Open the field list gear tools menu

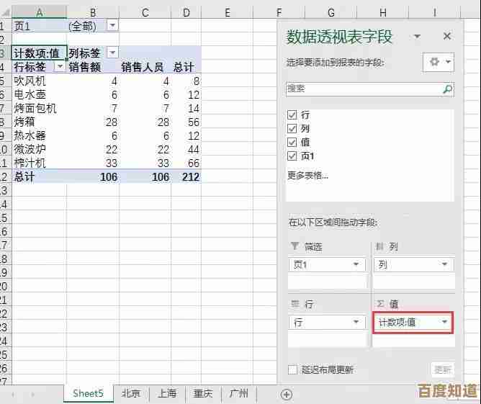click(x=440, y=62)
